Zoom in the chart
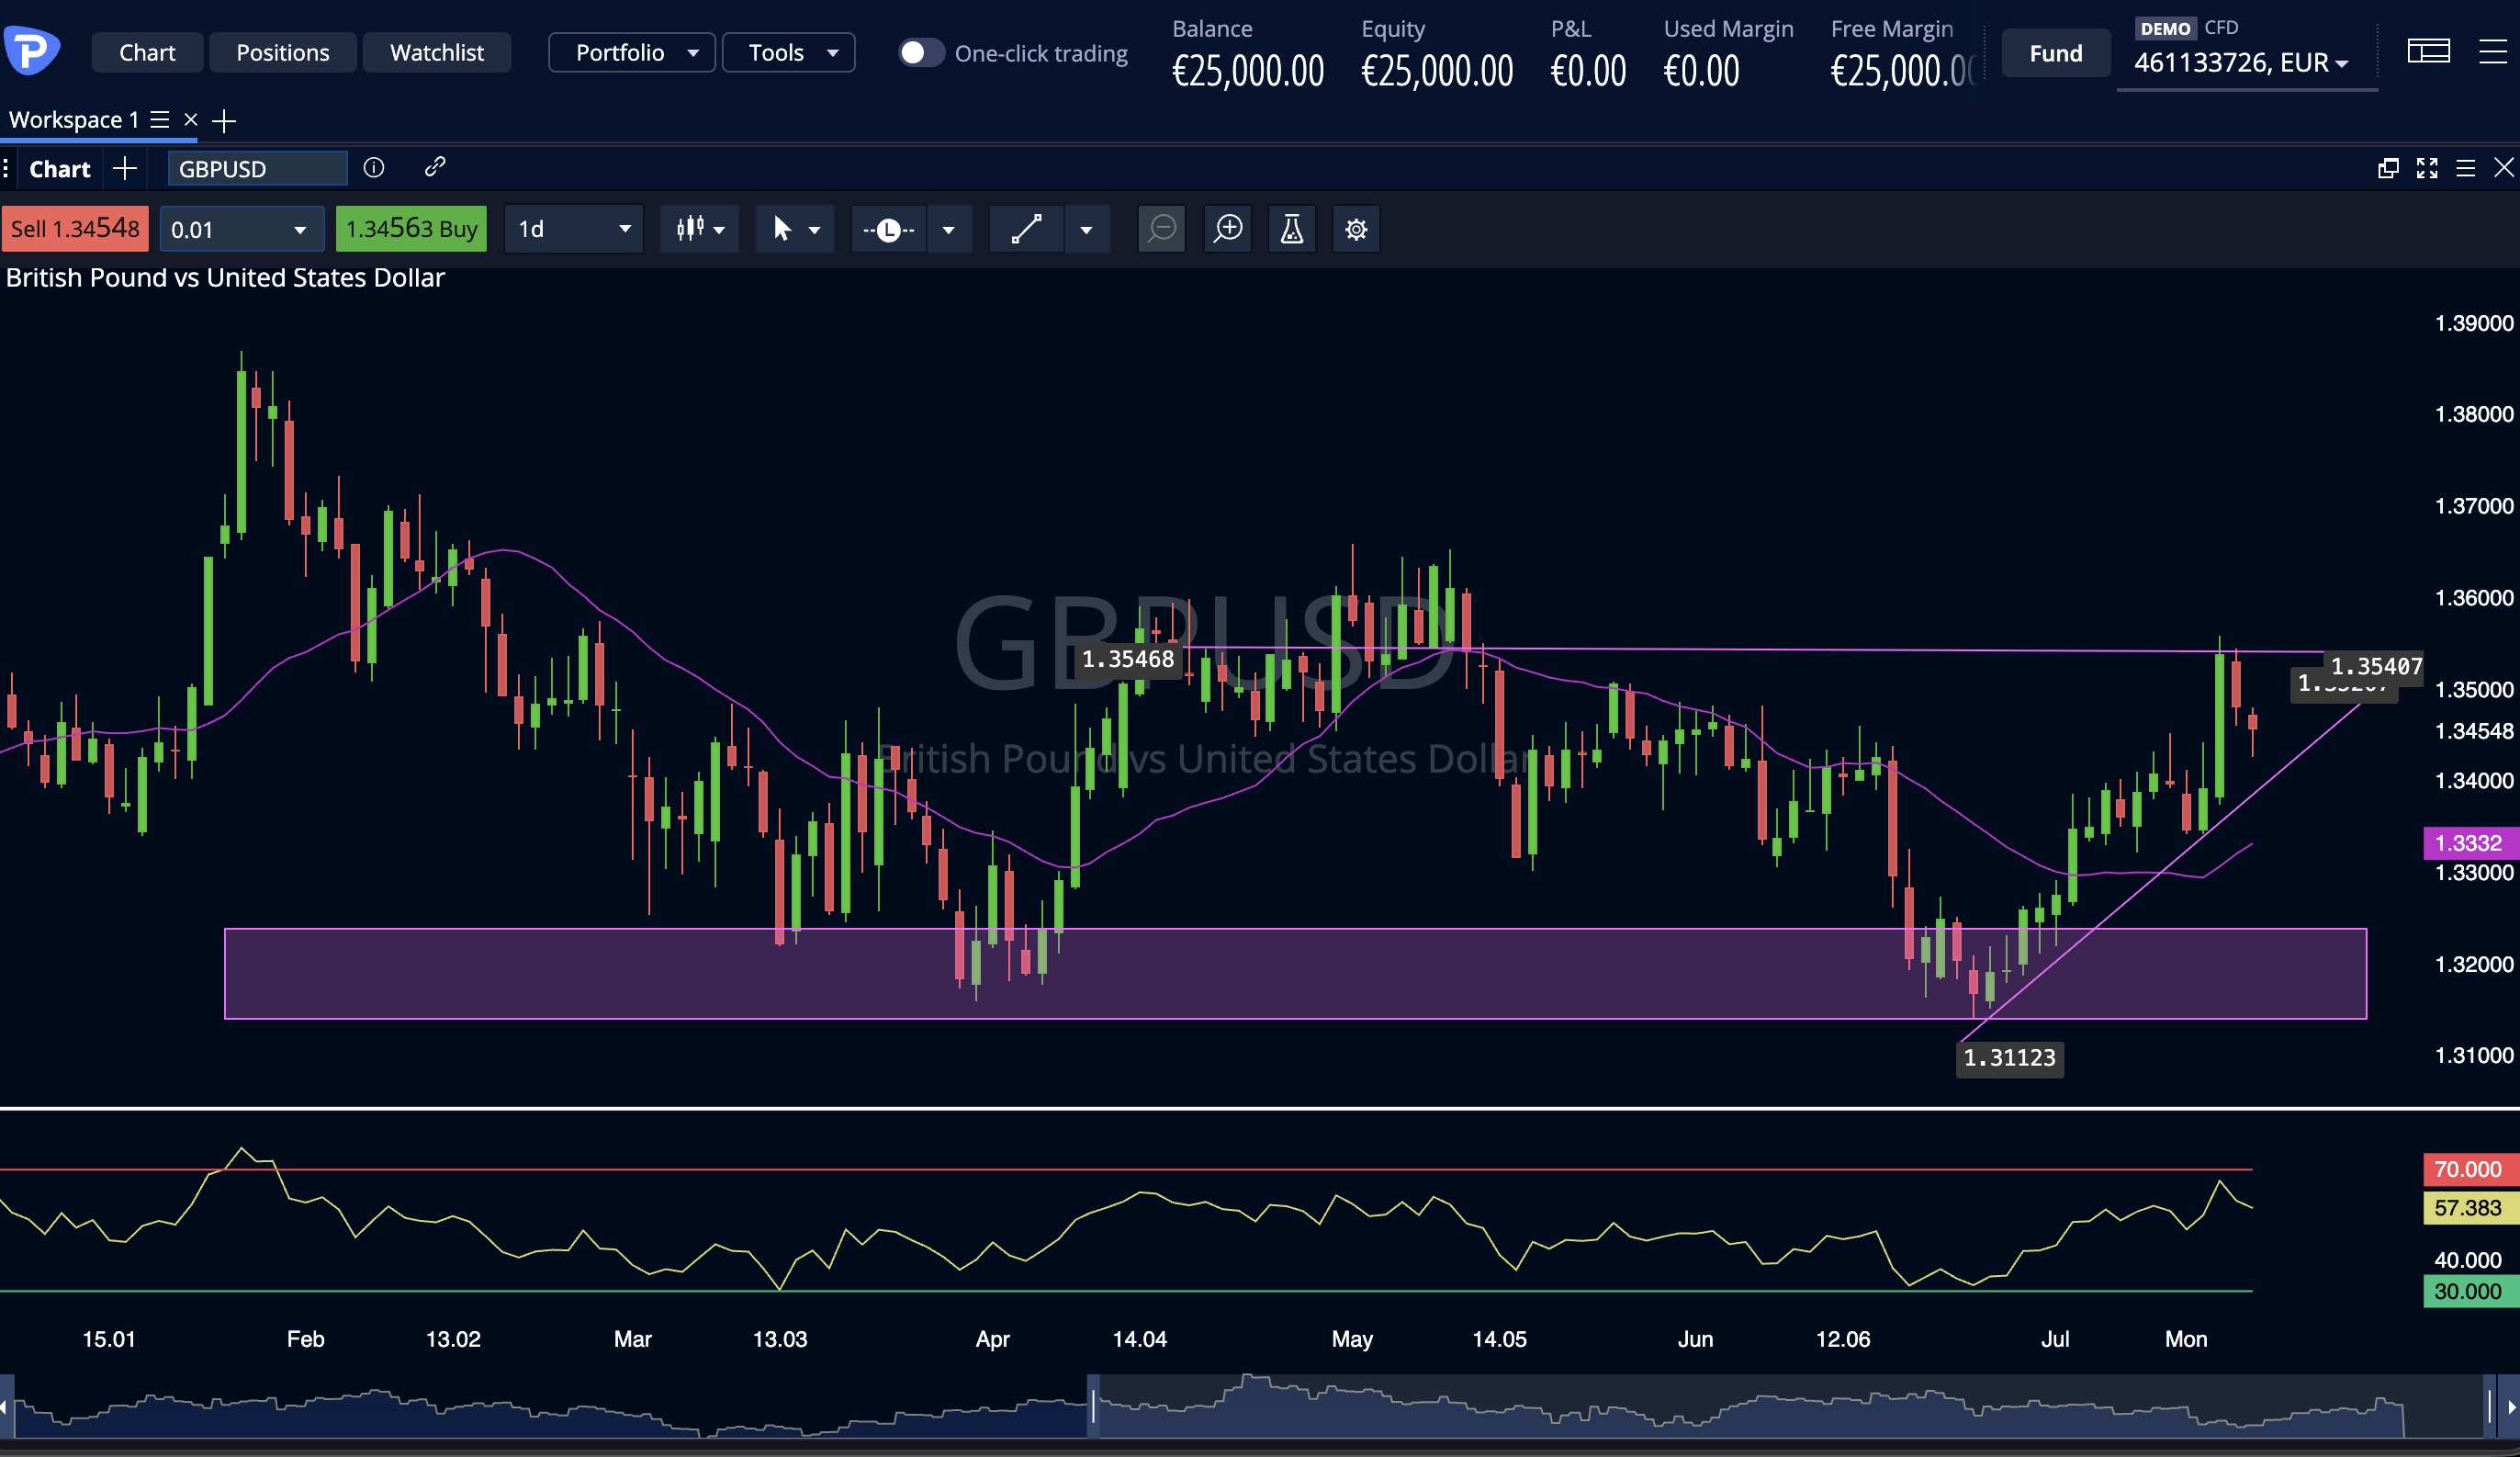Screen dimensions: 2520x1457 1228,229
